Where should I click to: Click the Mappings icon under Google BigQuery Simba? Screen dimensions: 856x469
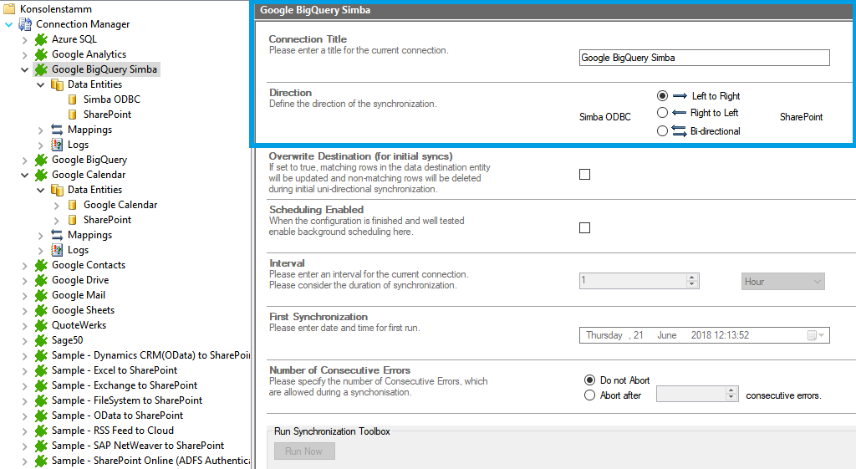57,130
